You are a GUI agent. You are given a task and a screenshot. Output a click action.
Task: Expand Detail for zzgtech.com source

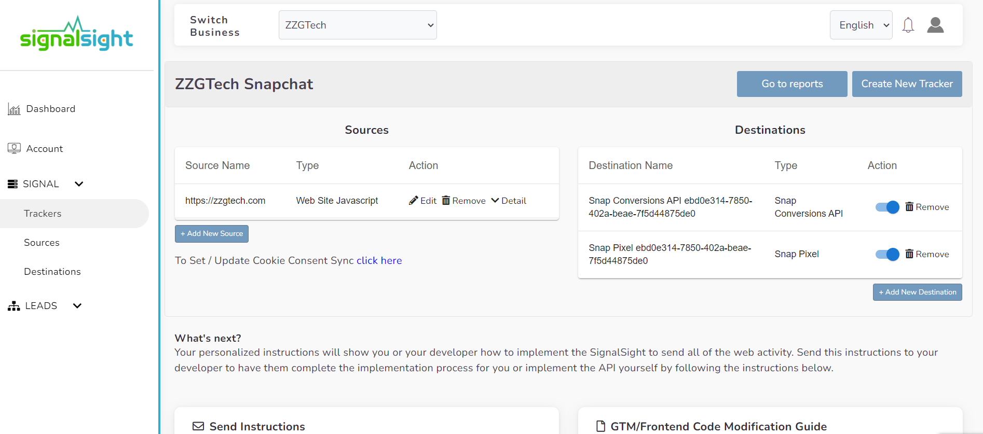pyautogui.click(x=509, y=201)
